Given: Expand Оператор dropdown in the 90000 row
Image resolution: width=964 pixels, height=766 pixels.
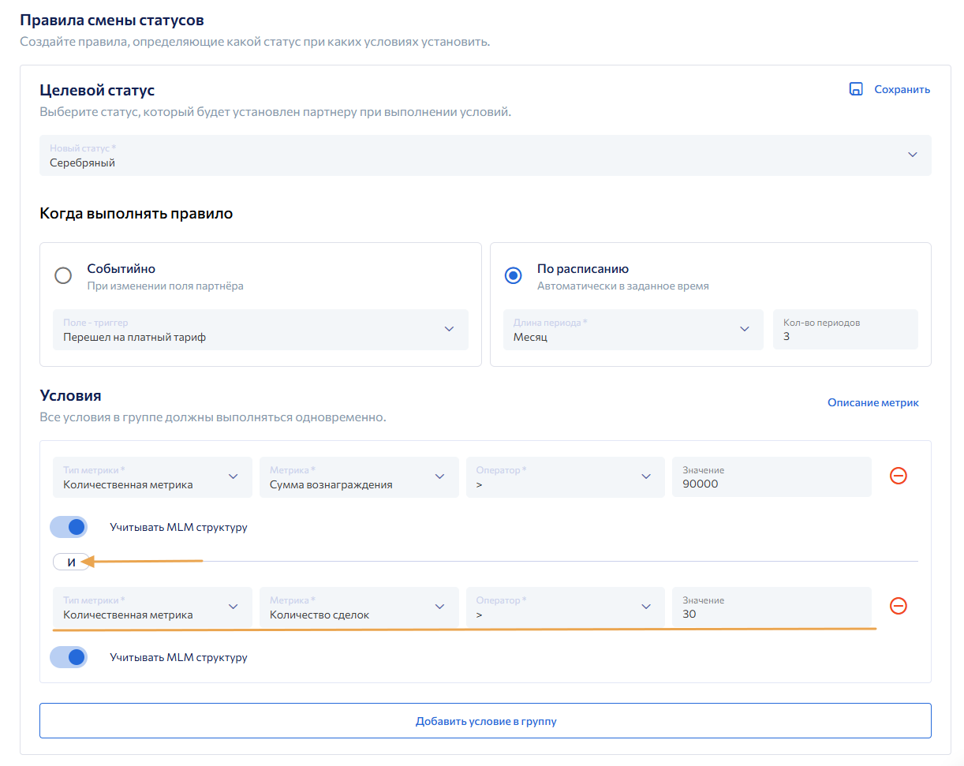Looking at the screenshot, I should (x=565, y=477).
